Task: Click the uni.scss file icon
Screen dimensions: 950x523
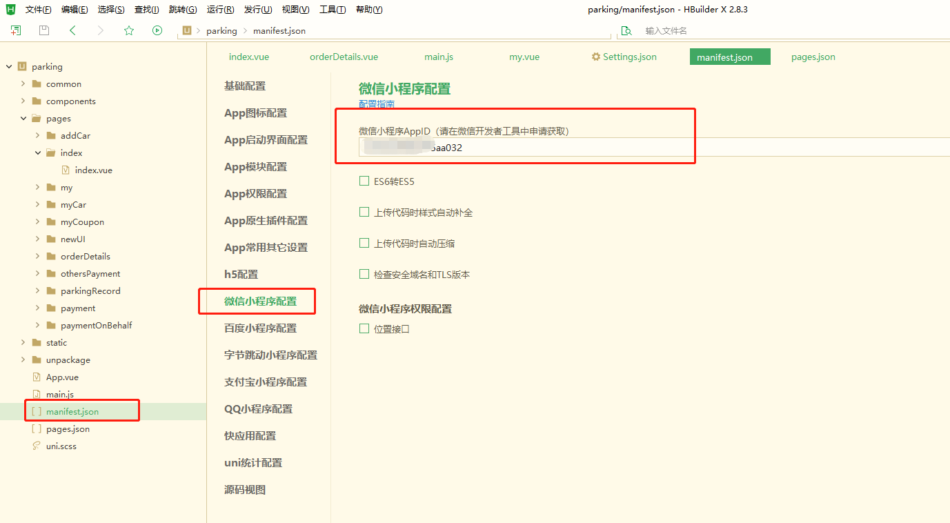Action: pos(37,446)
